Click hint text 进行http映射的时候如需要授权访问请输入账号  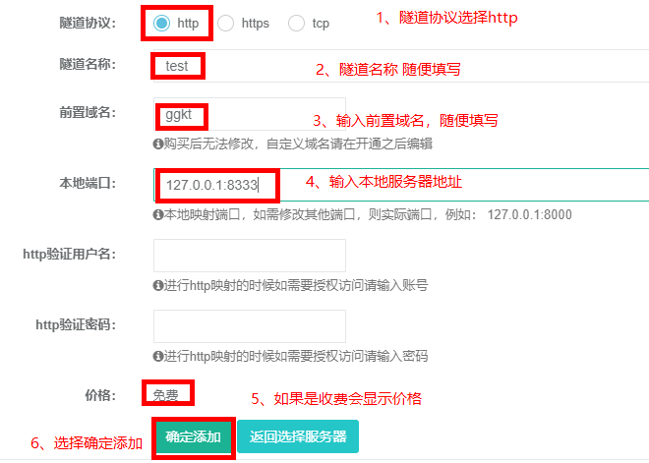pos(296,285)
